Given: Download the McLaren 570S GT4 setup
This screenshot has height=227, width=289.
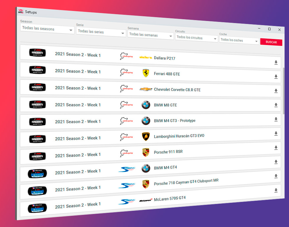Looking at the screenshot, I should [x=276, y=190].
